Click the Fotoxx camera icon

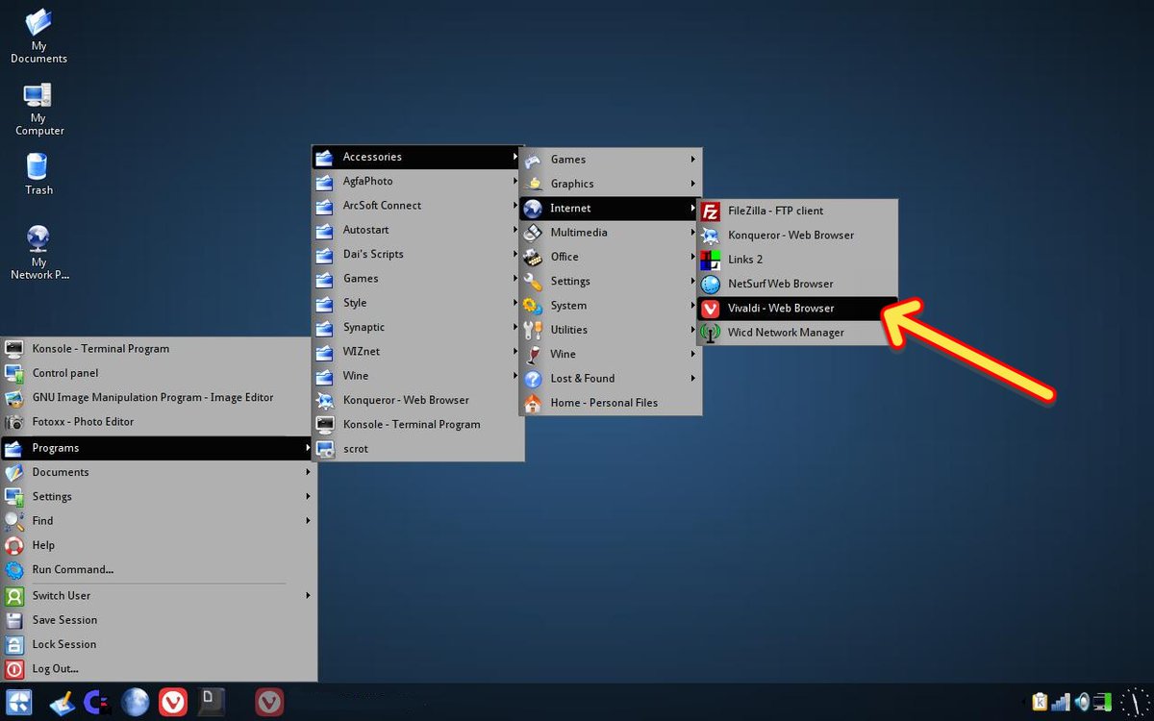coord(14,422)
